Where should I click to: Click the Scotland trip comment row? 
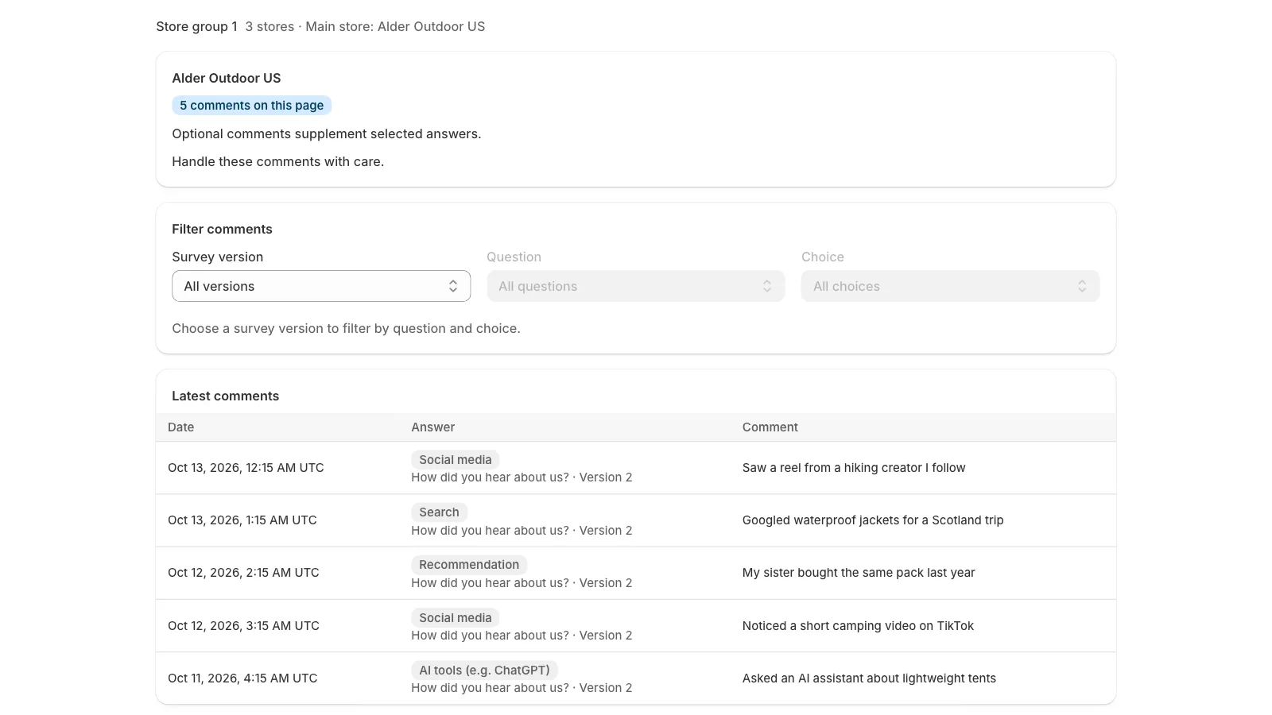pyautogui.click(x=636, y=520)
